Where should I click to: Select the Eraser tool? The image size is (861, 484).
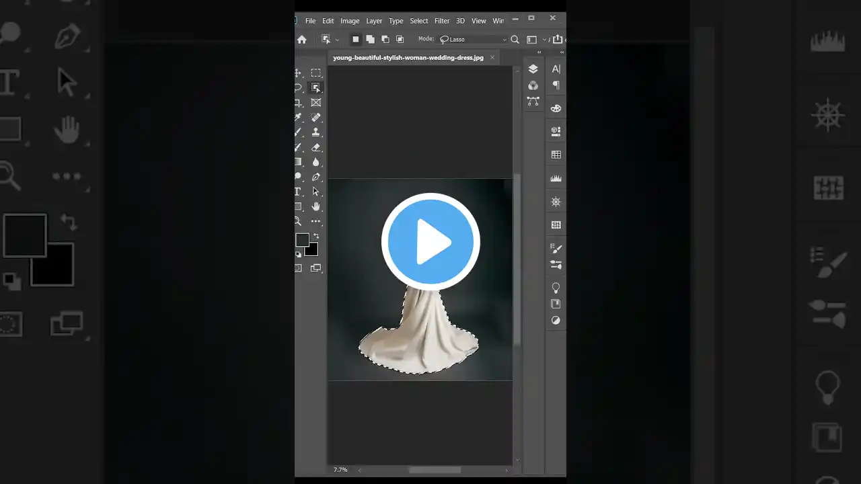click(x=316, y=147)
